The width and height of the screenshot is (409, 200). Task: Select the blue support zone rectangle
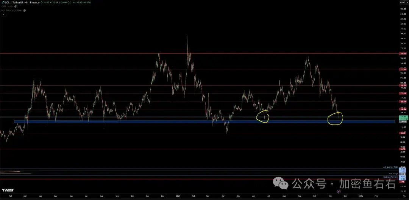click(x=189, y=122)
